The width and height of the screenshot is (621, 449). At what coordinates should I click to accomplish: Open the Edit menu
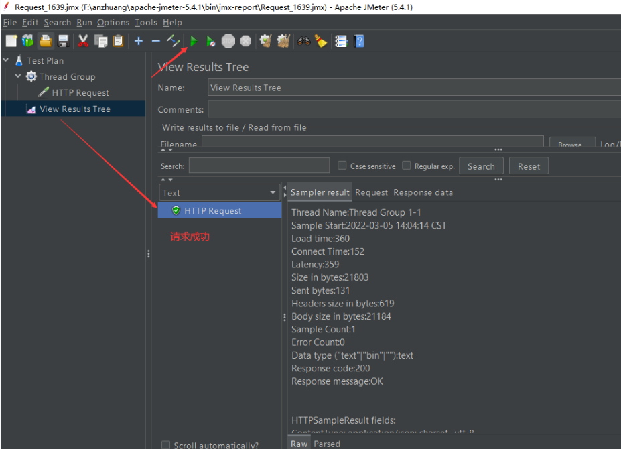[30, 23]
